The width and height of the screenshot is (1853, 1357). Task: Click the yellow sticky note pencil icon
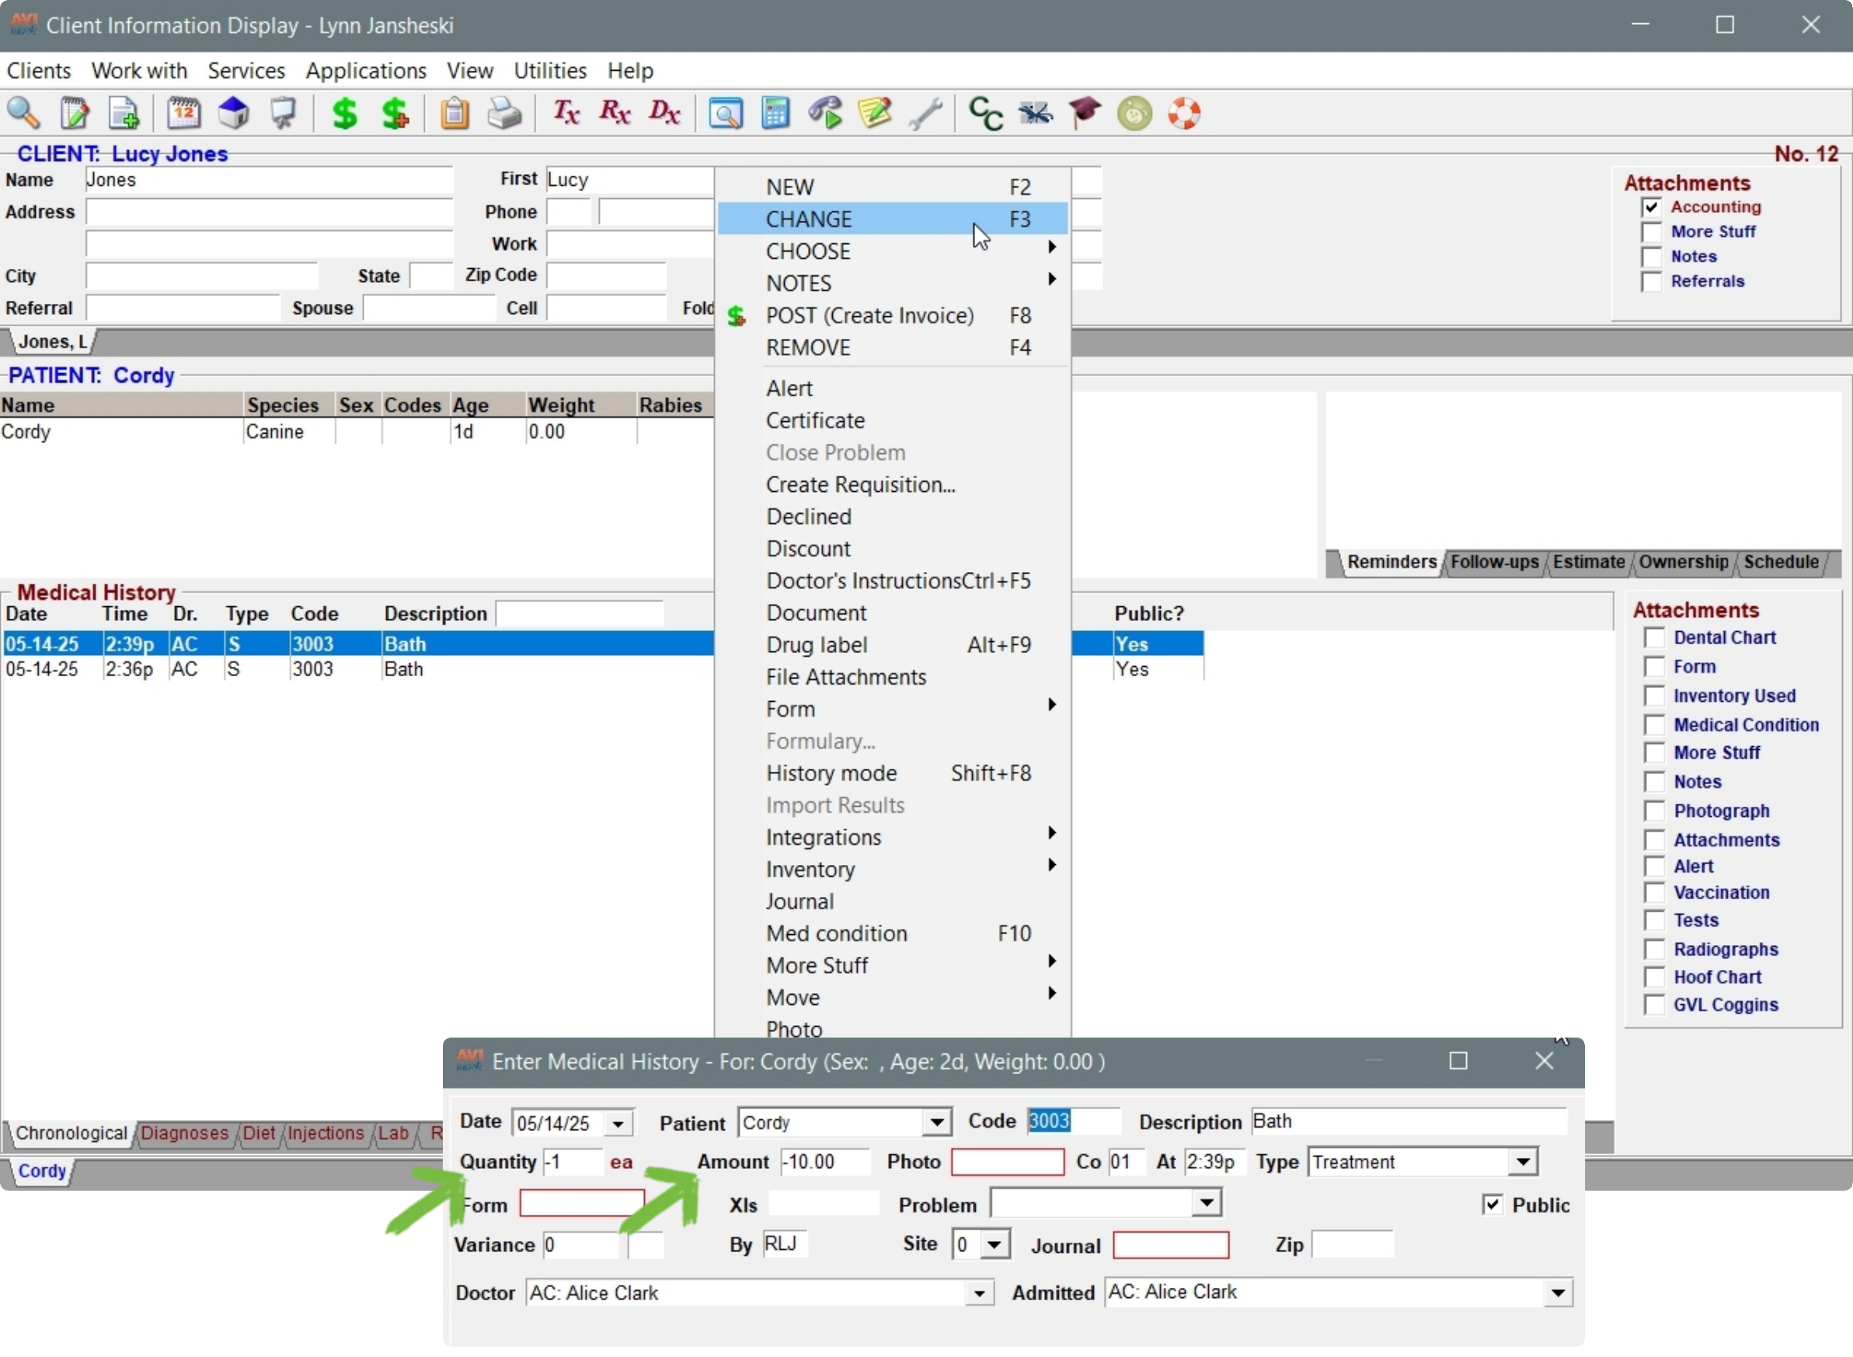pos(875,113)
